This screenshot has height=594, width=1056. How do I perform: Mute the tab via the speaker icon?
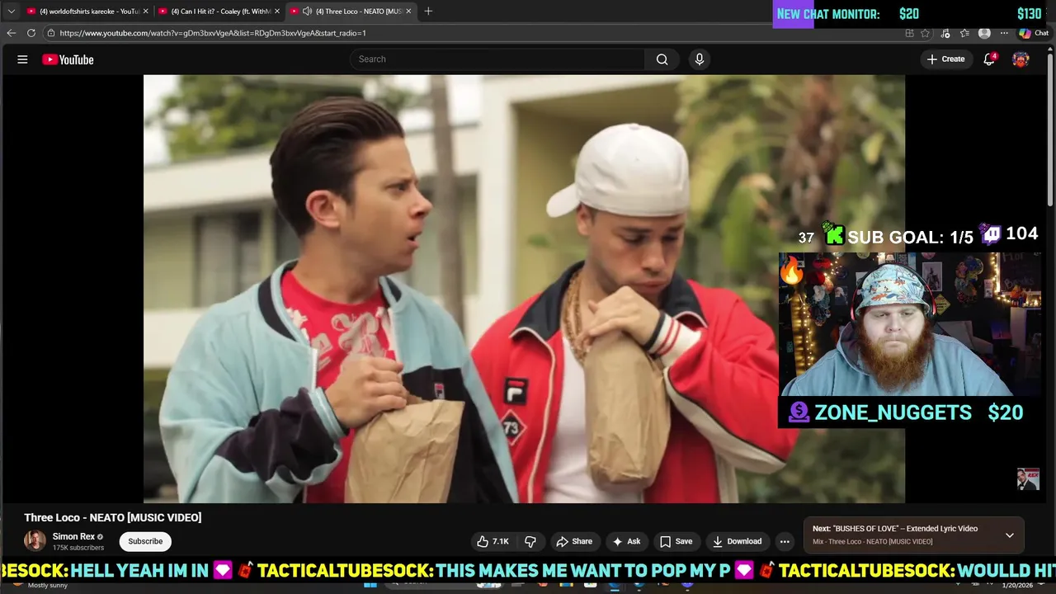tap(307, 11)
